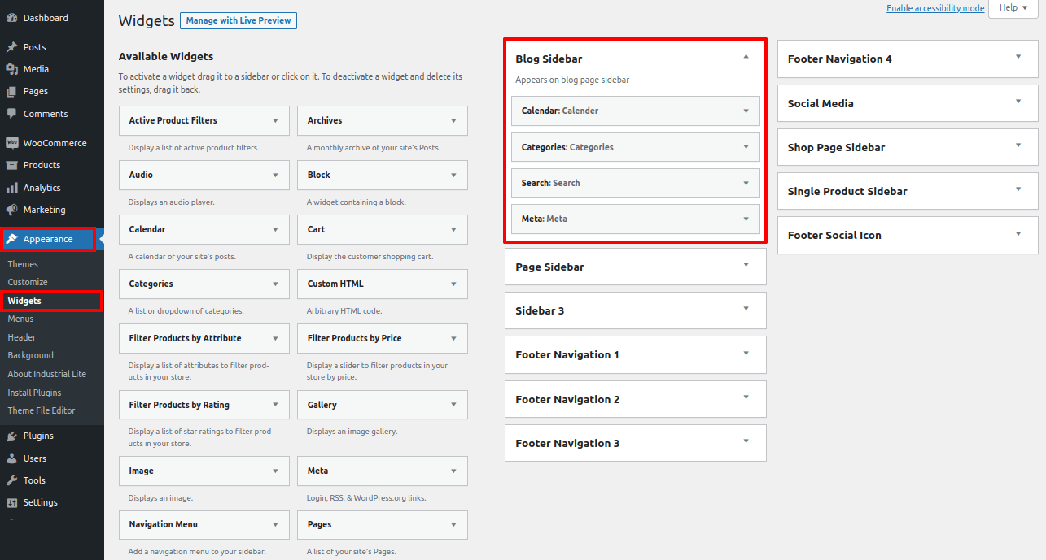Open the Help dropdown tab
Image resolution: width=1046 pixels, height=560 pixels.
pos(1013,8)
